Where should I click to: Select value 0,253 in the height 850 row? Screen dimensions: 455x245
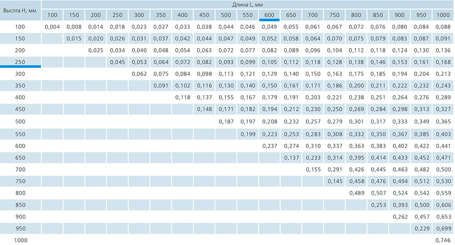click(378, 205)
